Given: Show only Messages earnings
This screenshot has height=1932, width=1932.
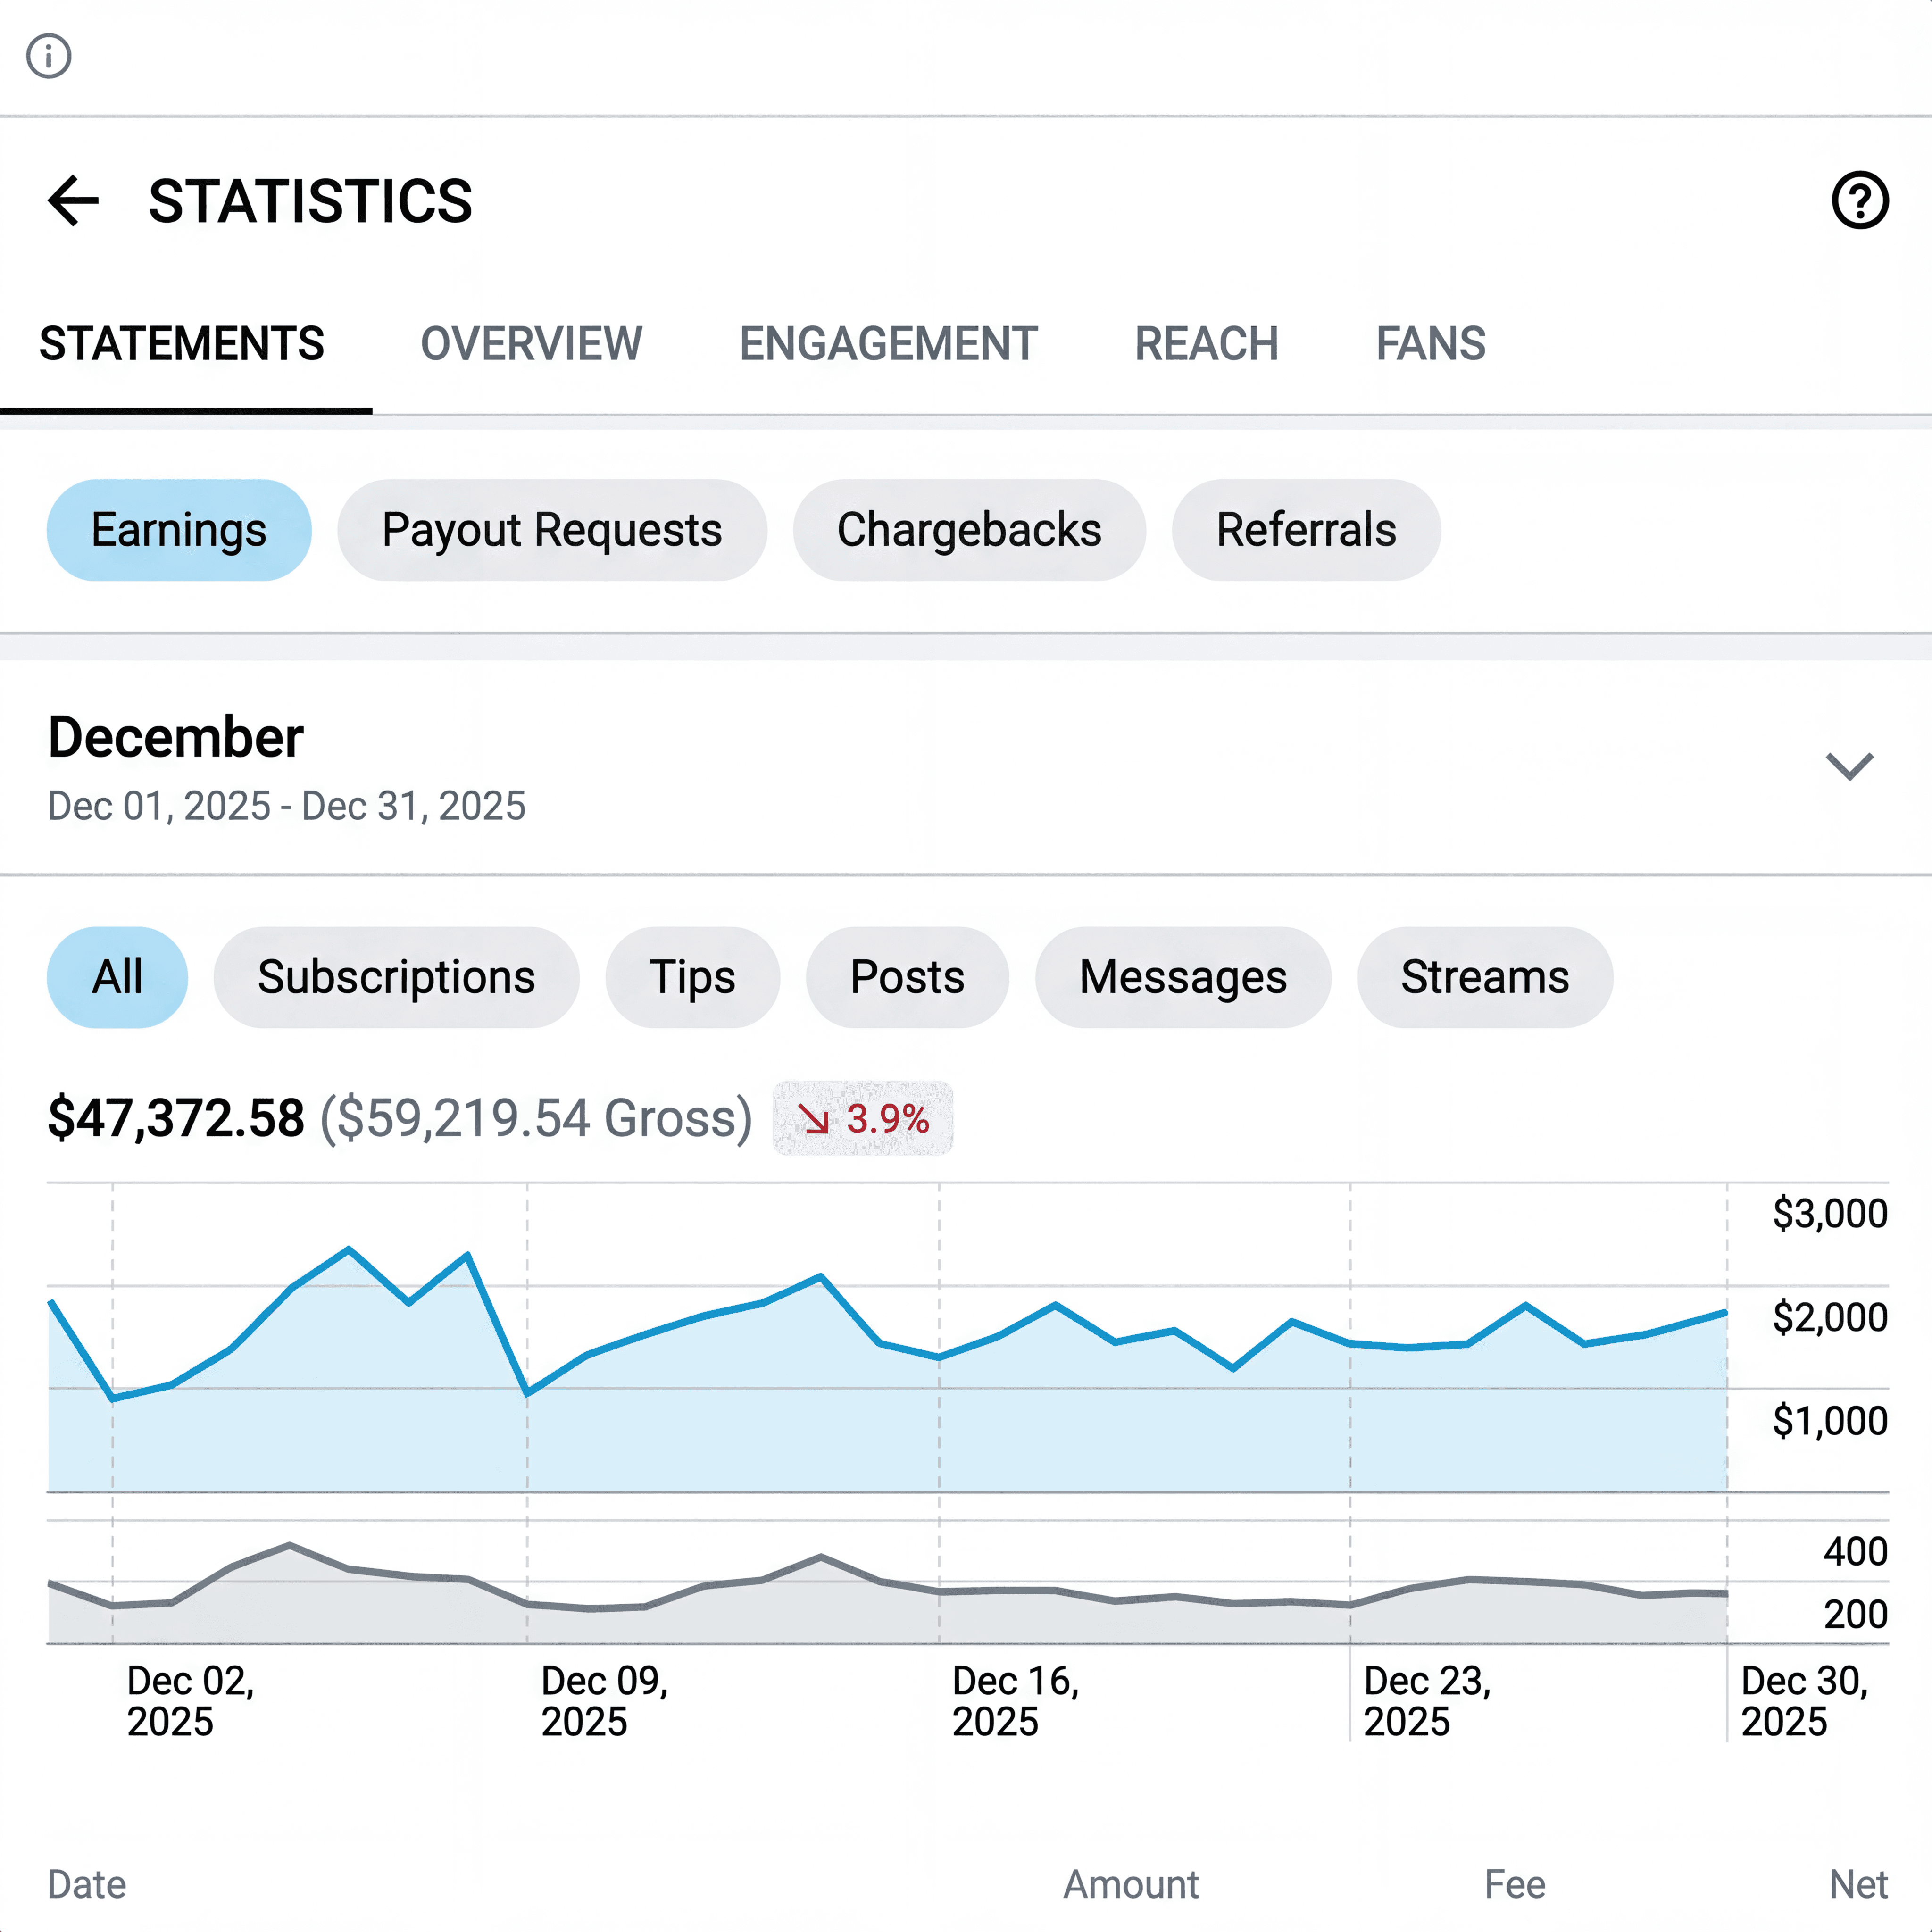Looking at the screenshot, I should 1182,977.
